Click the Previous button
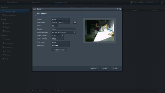Screen dimensions: 165x93 94,69
